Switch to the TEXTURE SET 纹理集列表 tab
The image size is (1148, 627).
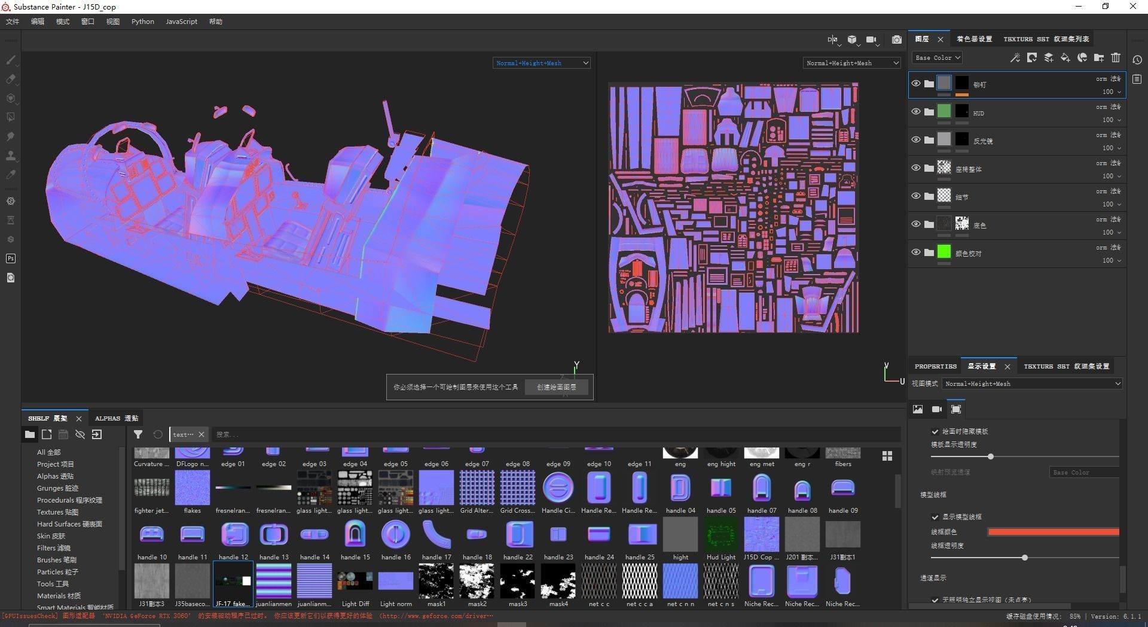(1046, 39)
